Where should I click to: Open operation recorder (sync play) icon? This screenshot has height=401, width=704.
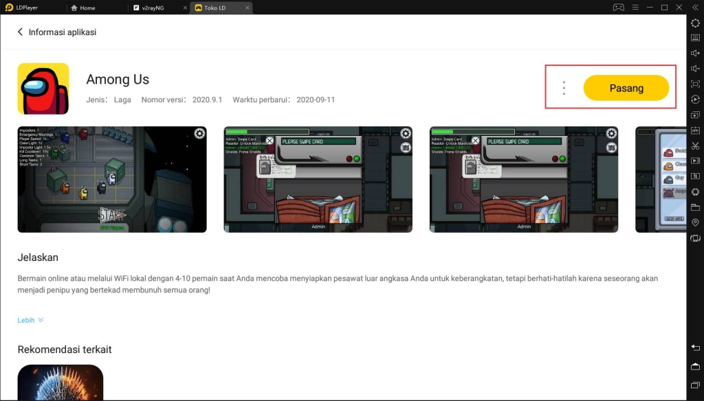point(695,99)
